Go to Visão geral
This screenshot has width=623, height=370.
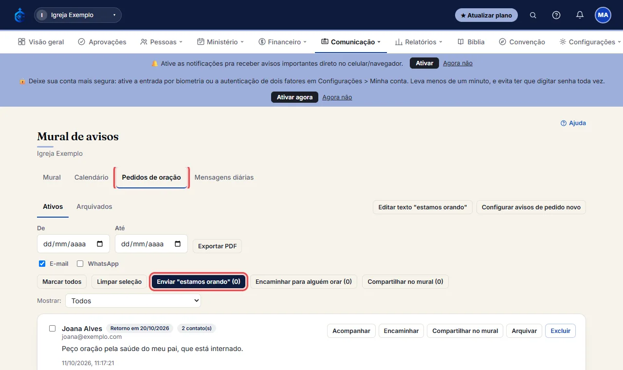(x=41, y=42)
